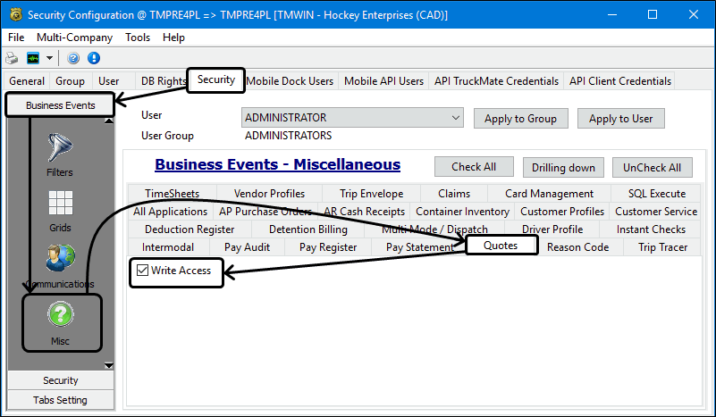Switch to the DB Rights tab
Viewport: 716px width, 417px height.
tap(164, 81)
